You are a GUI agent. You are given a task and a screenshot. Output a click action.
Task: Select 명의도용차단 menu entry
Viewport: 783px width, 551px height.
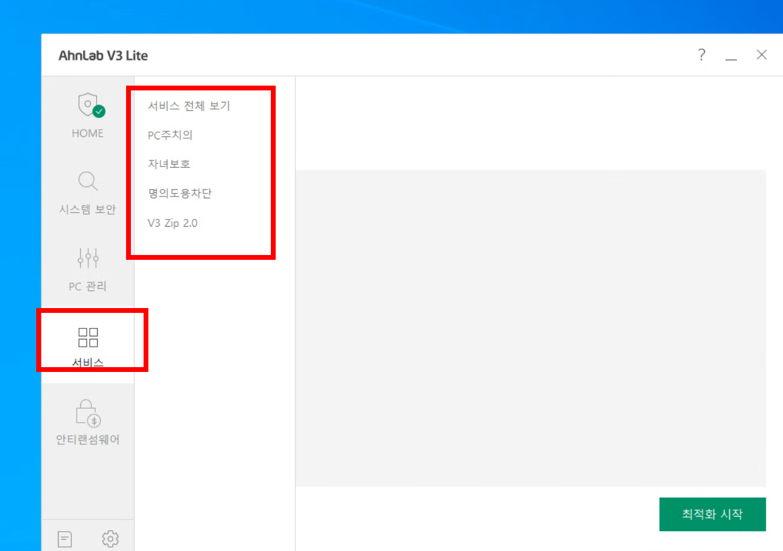180,194
